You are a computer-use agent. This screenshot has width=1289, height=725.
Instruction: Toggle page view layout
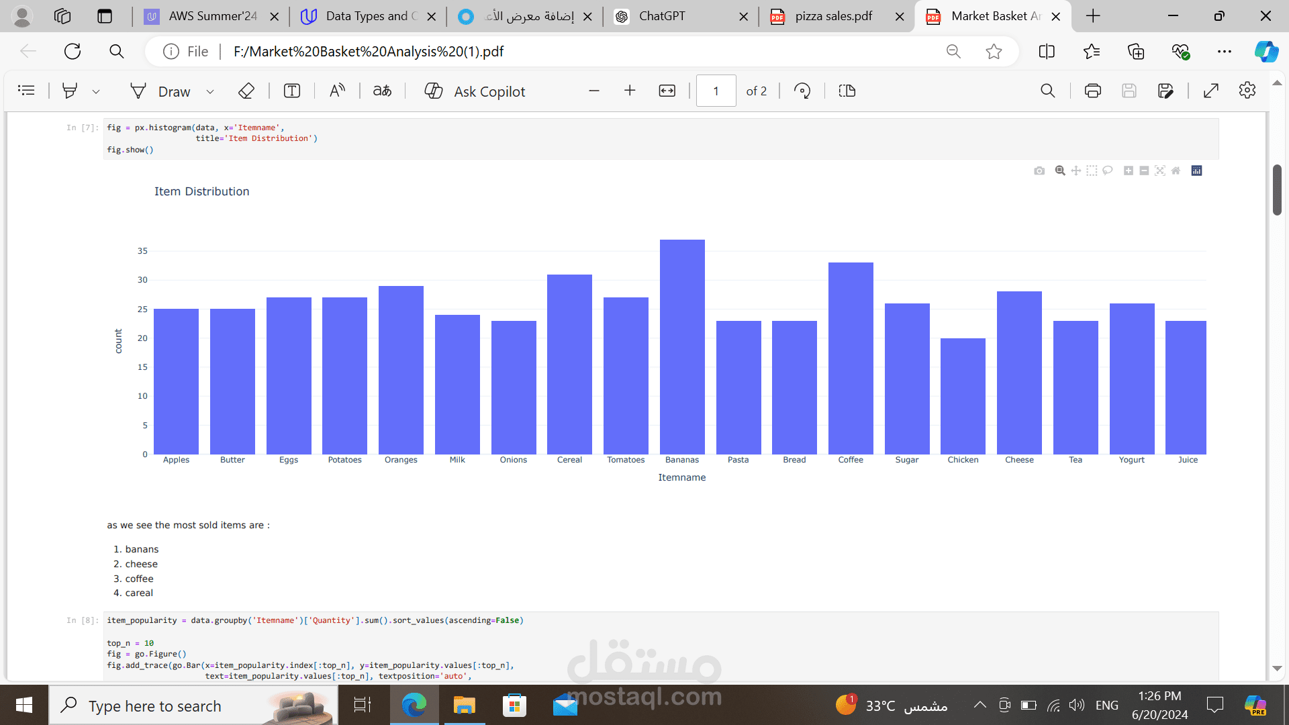847,91
